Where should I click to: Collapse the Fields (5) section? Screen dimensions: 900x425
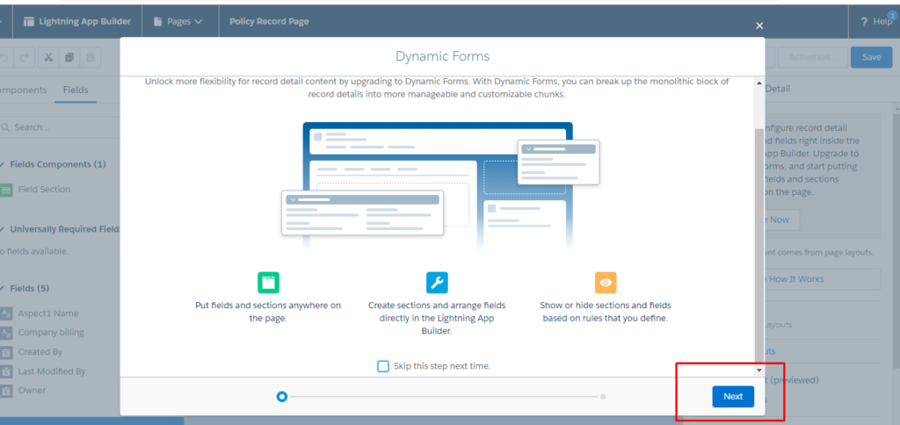pyautogui.click(x=3, y=288)
